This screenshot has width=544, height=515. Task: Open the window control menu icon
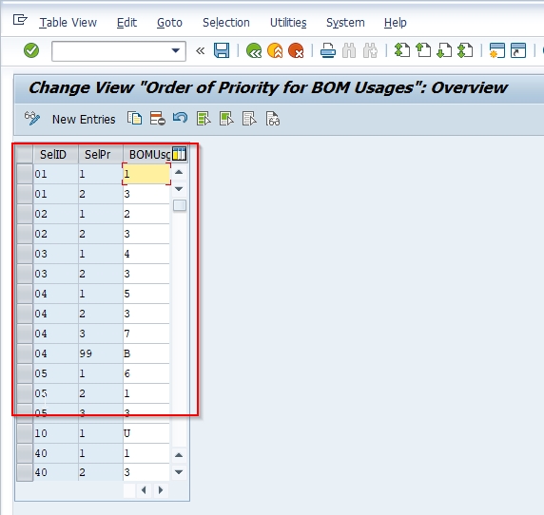(20, 20)
